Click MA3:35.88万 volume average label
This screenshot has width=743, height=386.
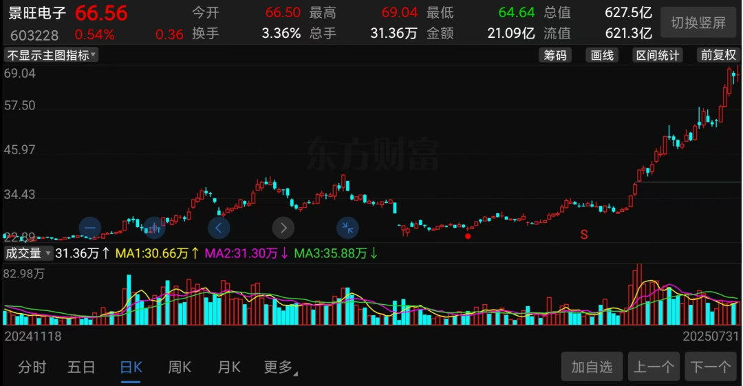[x=336, y=253]
